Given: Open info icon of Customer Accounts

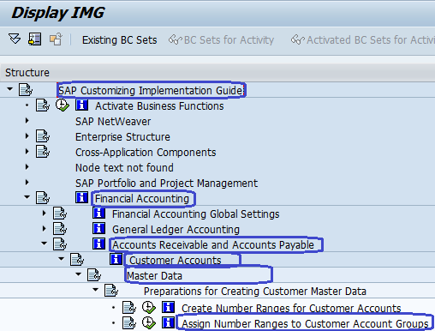Looking at the screenshot, I should pos(116,259).
